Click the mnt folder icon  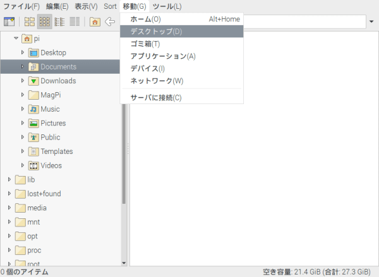coord(20,222)
